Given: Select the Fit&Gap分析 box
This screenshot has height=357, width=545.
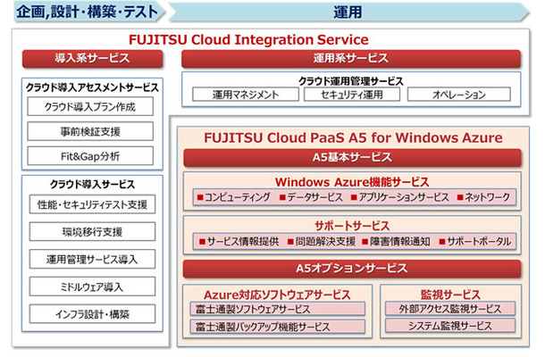Looking at the screenshot, I should [x=90, y=156].
